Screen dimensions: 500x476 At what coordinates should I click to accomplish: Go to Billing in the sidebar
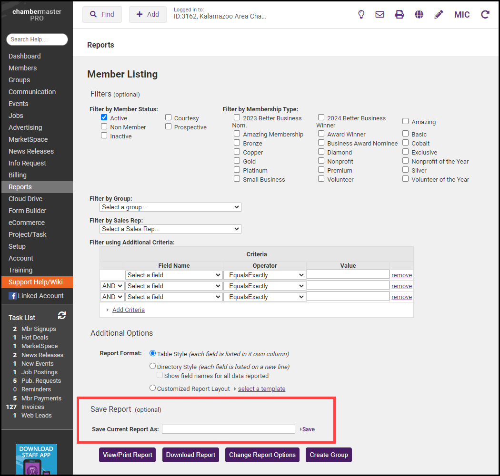[x=18, y=175]
